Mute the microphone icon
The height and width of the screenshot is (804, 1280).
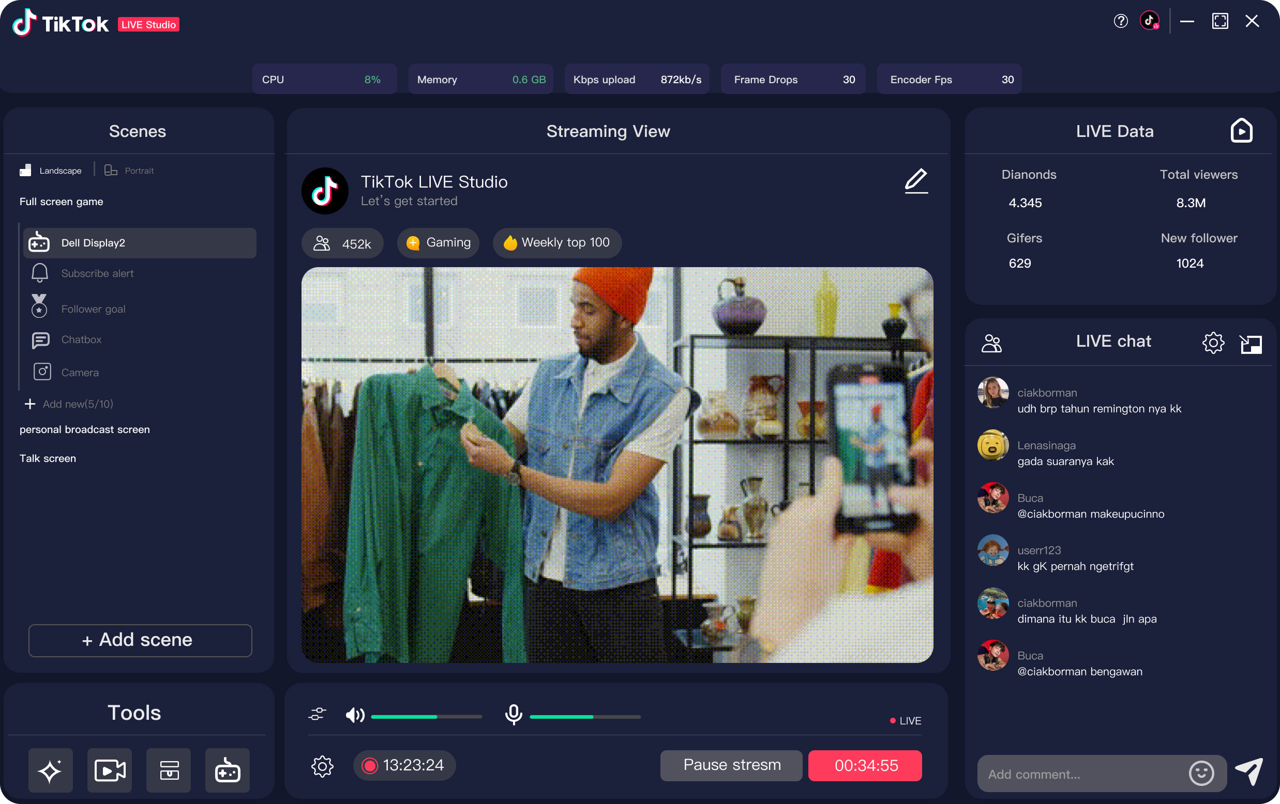pyautogui.click(x=514, y=715)
